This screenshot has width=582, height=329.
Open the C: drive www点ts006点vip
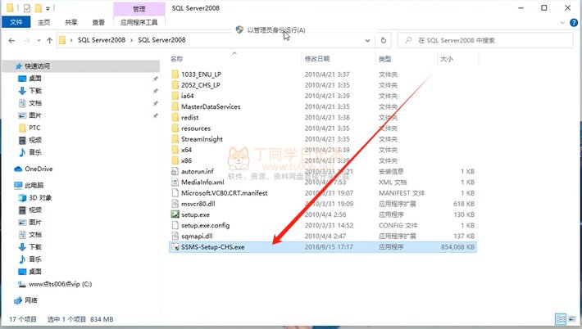pyautogui.click(x=60, y=284)
